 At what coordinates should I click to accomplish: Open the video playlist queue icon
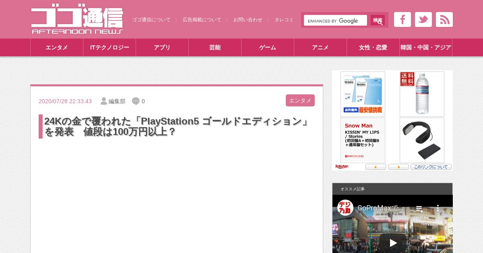[x=419, y=208]
